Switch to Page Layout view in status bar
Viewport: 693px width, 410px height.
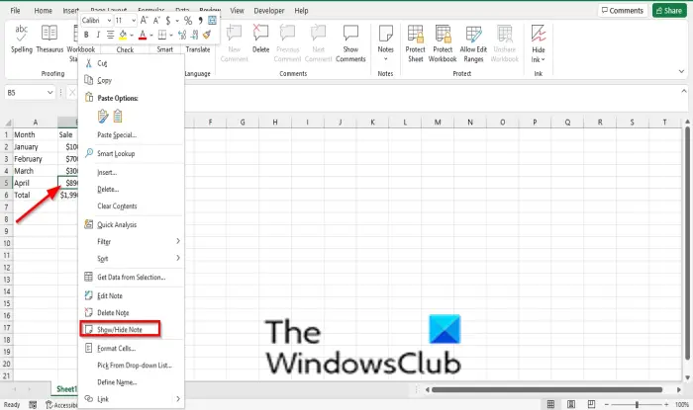pos(571,404)
